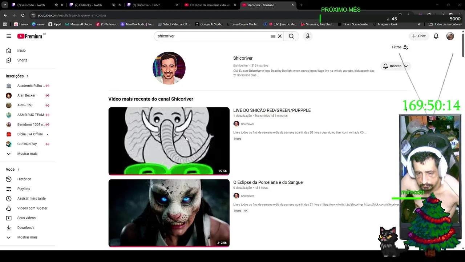Open the on-screen keyboard icon in search
Viewport: 465px width, 262px height.
273,36
